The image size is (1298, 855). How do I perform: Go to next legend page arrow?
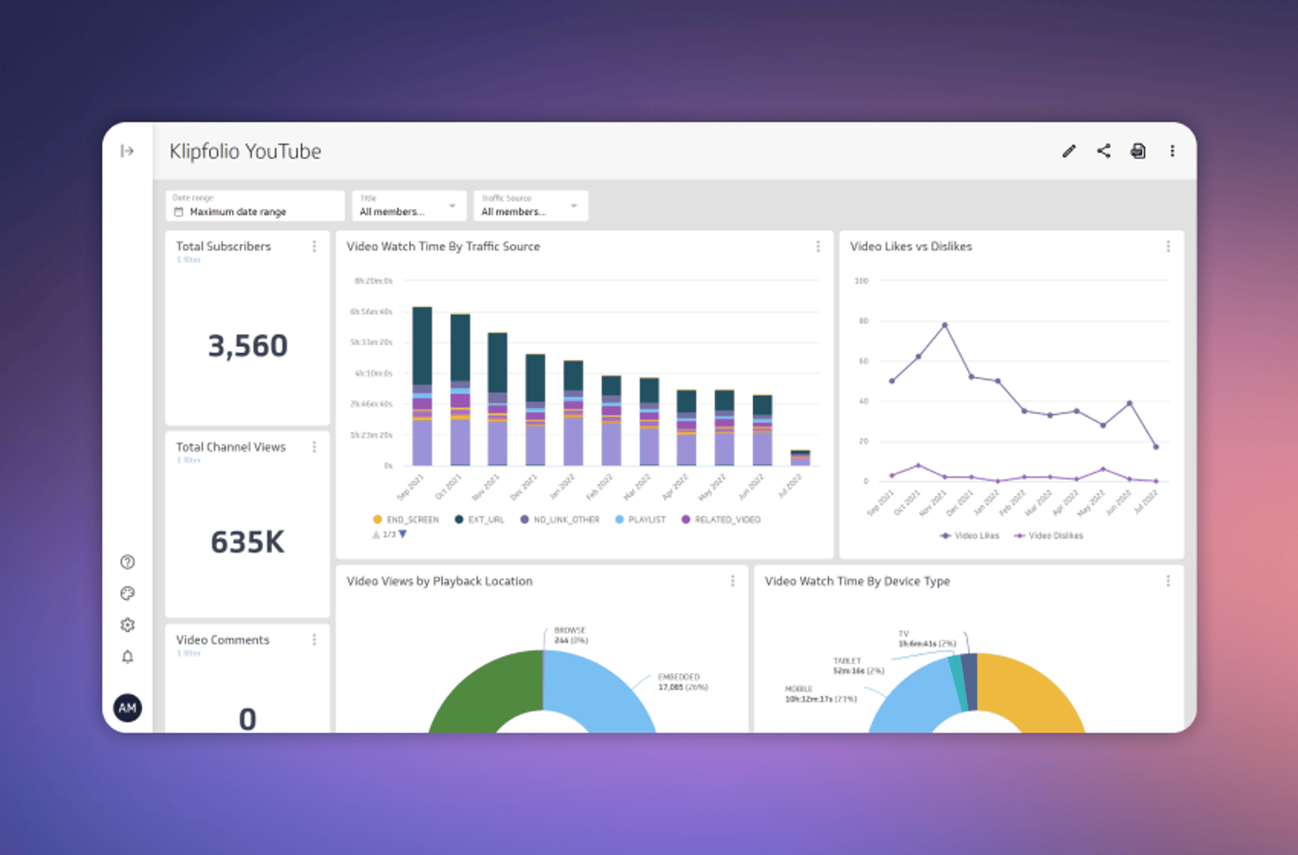point(403,534)
